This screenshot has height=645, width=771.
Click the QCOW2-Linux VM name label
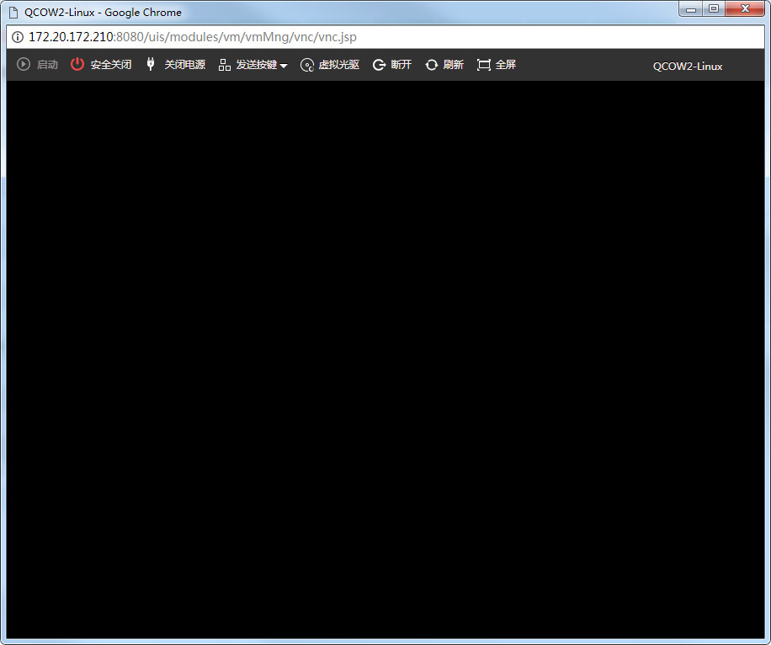(x=688, y=67)
